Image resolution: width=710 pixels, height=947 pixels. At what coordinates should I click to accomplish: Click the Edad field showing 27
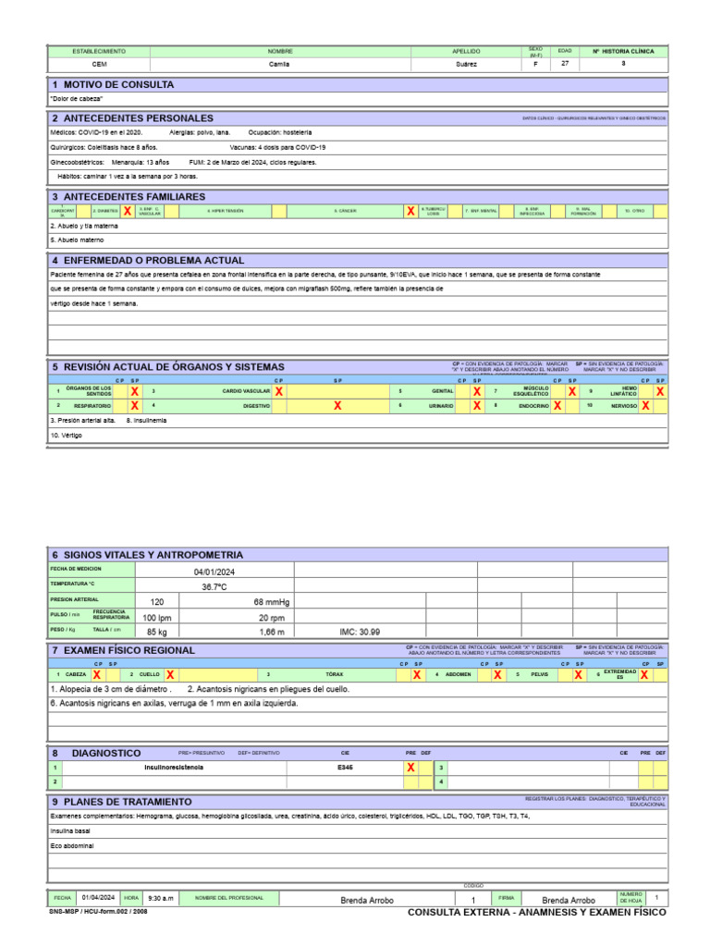565,64
